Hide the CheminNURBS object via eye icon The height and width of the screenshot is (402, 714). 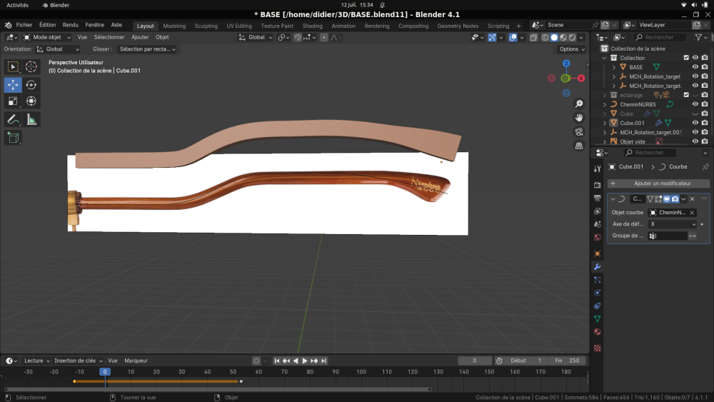coord(695,104)
